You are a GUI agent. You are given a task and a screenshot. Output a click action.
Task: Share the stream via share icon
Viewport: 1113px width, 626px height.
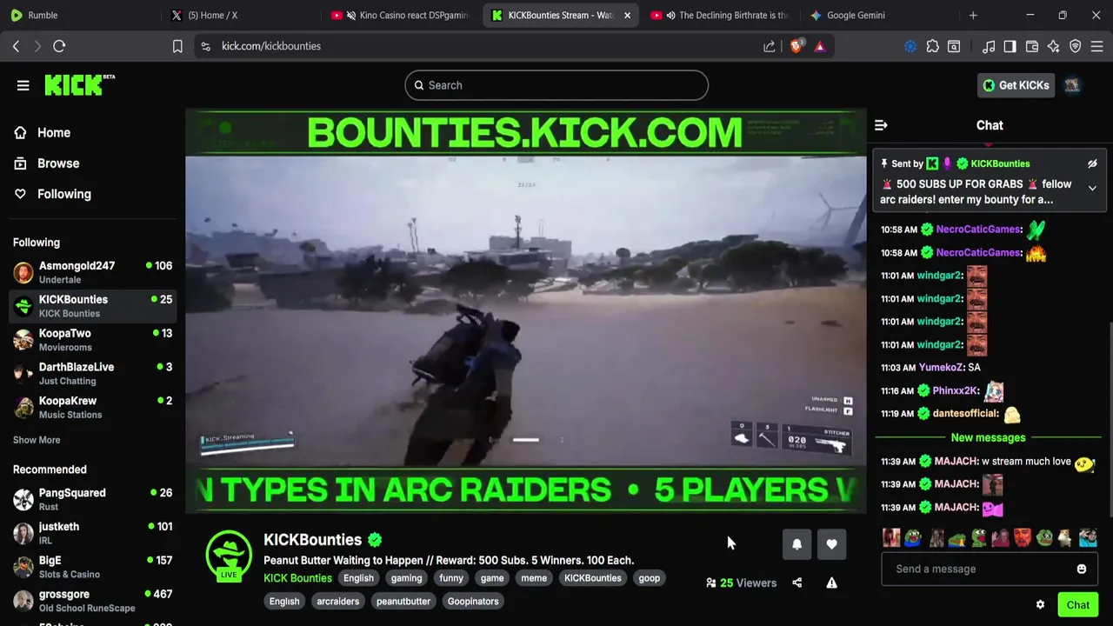pos(796,583)
